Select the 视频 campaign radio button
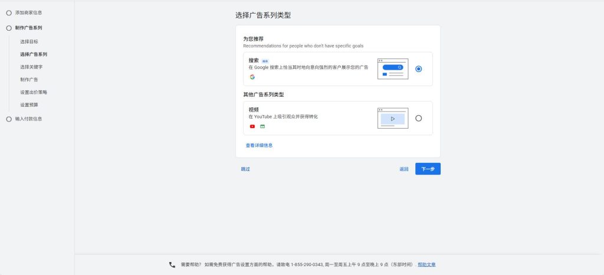Screen dimensions: 604x275 [418, 118]
